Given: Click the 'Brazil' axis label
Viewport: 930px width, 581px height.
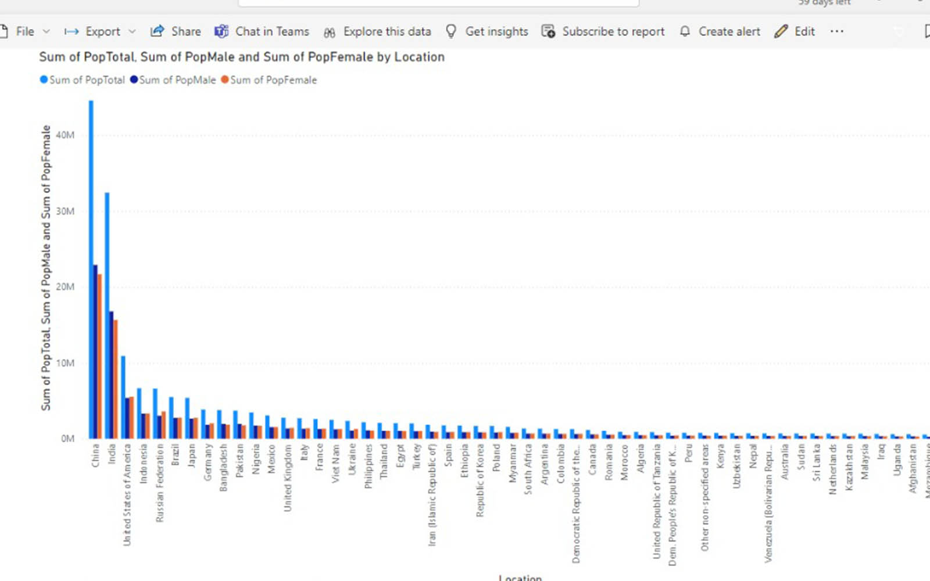Looking at the screenshot, I should pos(176,455).
